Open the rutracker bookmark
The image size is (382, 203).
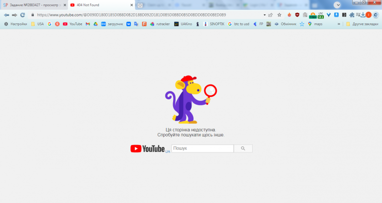click(160, 24)
